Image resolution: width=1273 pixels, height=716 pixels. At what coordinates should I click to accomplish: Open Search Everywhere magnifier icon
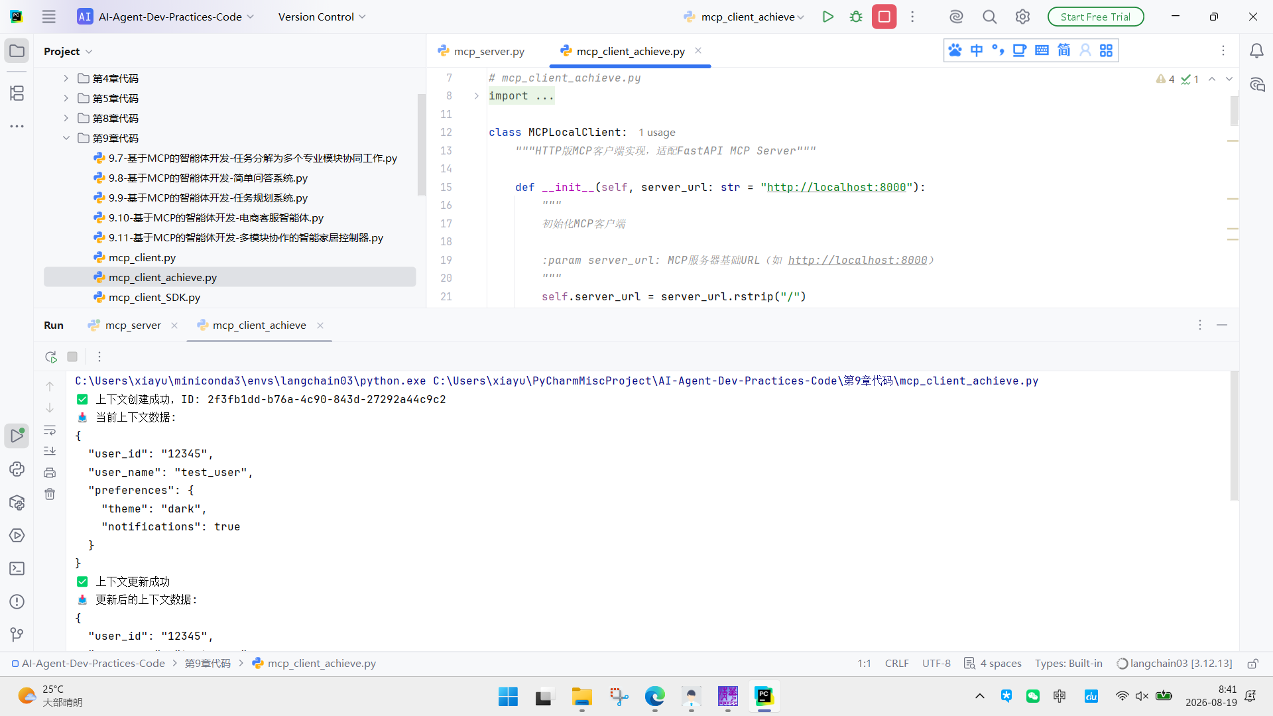989,17
